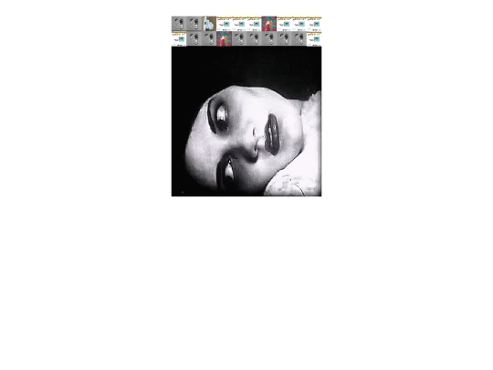Open the colorful red-teal thumbnail in the top row

click(x=269, y=24)
